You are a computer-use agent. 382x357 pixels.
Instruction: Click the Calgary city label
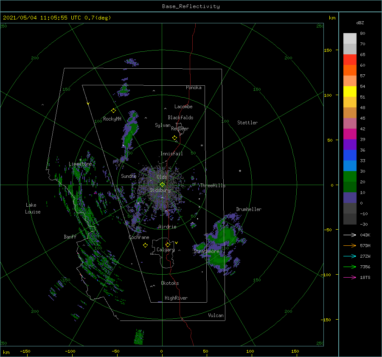point(166,250)
